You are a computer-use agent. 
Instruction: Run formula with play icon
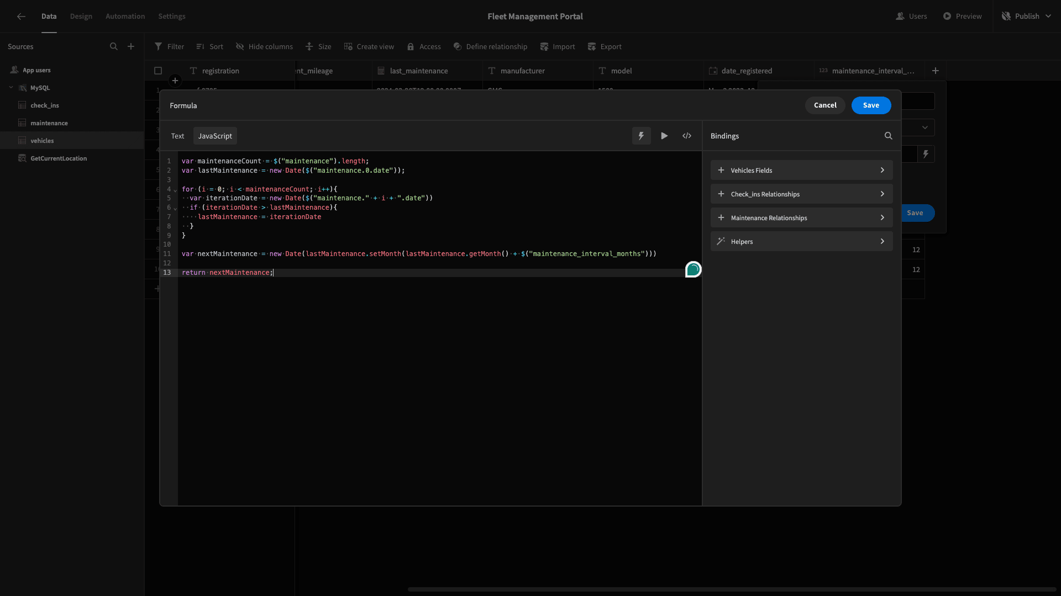664,136
